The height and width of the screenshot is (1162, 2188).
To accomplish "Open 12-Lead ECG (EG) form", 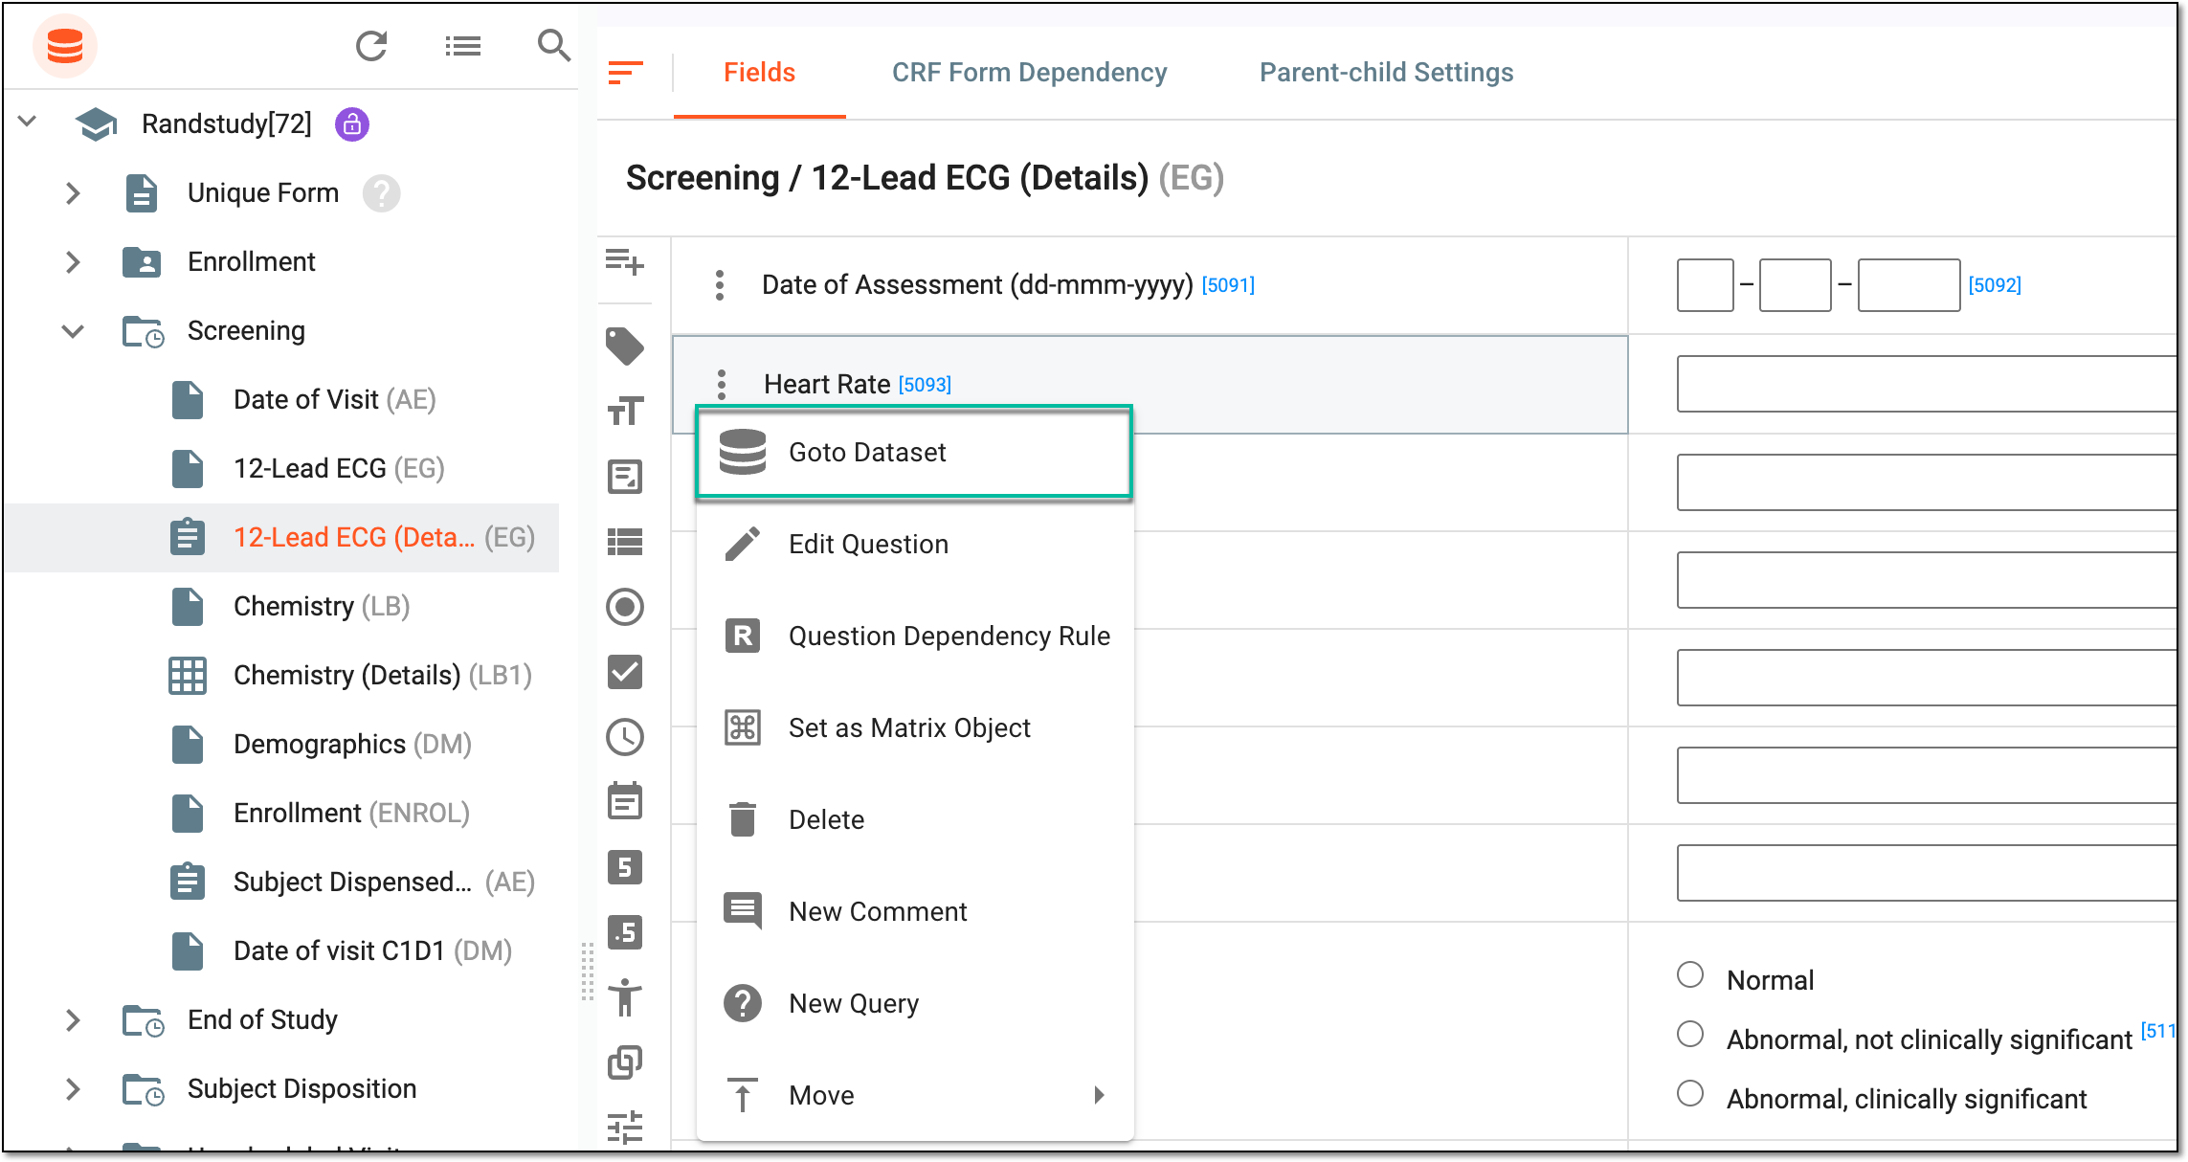I will click(339, 468).
